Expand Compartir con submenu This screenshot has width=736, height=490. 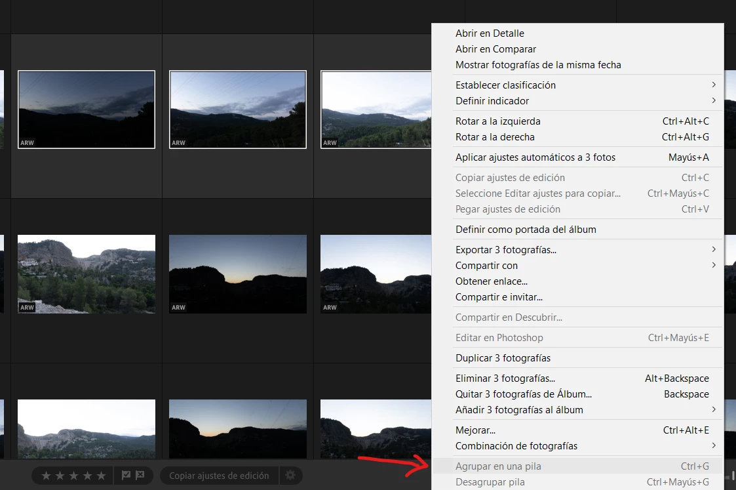pos(714,266)
